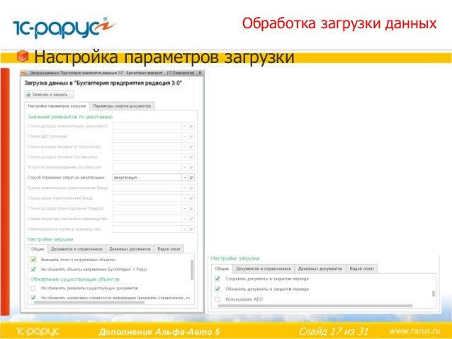The width and height of the screenshot is (452, 339).
Task: Open Денежных документов tab in enlarged panel
Action: (320, 269)
